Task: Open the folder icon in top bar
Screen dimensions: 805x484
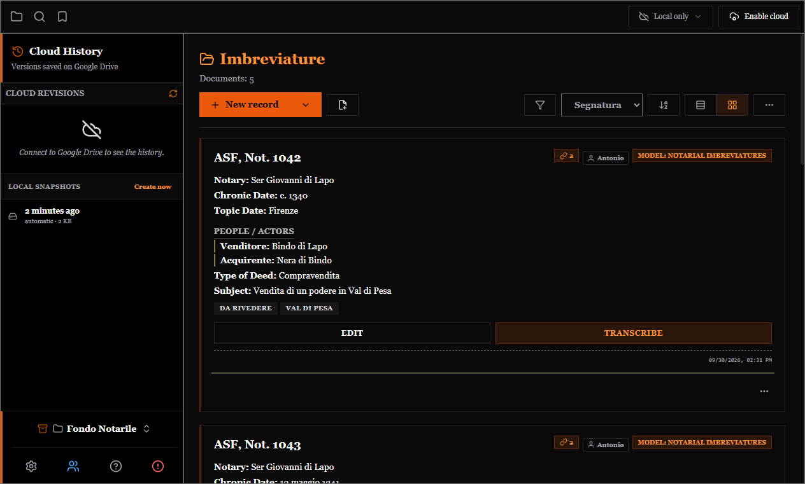Action: pyautogui.click(x=17, y=17)
